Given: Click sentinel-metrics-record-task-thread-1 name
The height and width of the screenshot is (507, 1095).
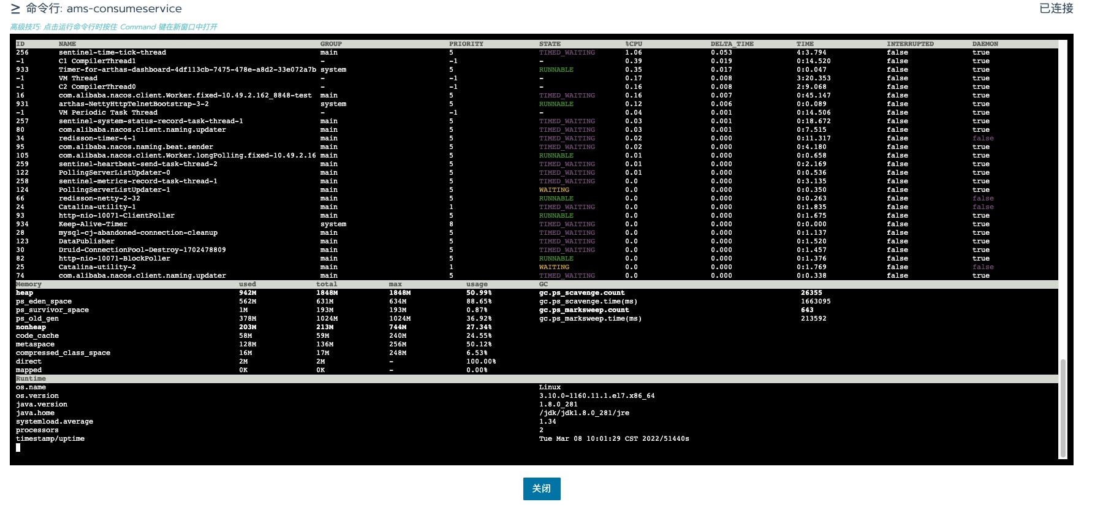Looking at the screenshot, I should coord(138,181).
